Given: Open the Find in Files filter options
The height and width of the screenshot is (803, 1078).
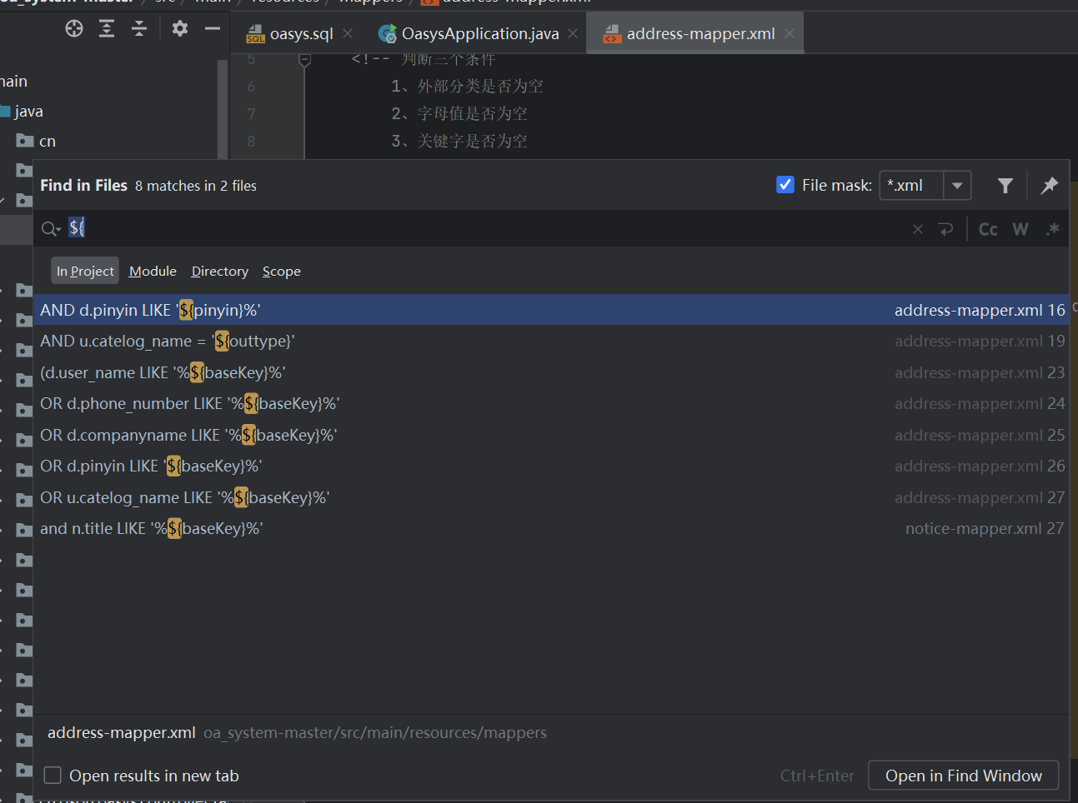Looking at the screenshot, I should (1005, 186).
